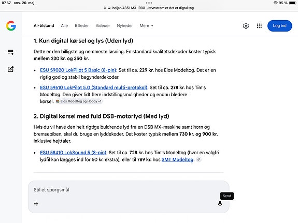Open the ESU 59020 LokPilot 5 Basic link
Viewport: 298px width, 223px height.
tap(78, 70)
